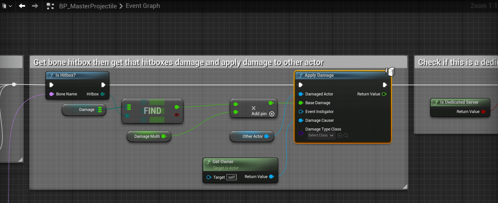Open the Select Class dropdown
The height and width of the screenshot is (203, 498).
pyautogui.click(x=321, y=136)
